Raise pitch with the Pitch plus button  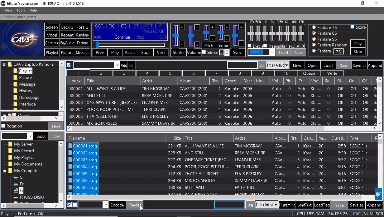[x=212, y=27]
